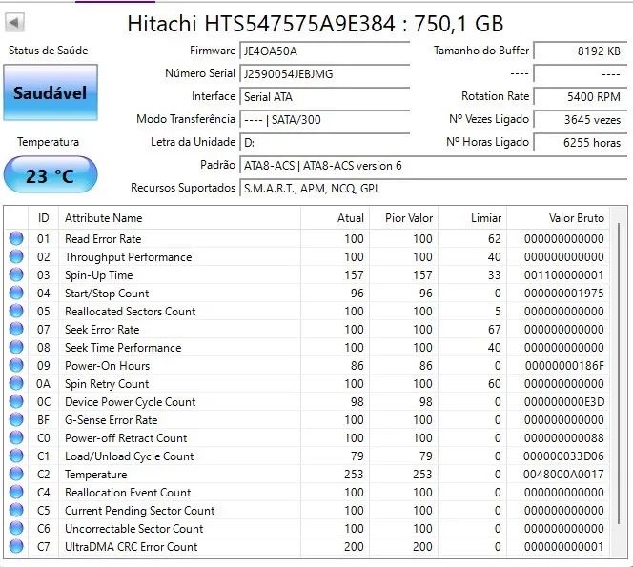
Task: Sort by Attribute Name column header
Action: 179,218
